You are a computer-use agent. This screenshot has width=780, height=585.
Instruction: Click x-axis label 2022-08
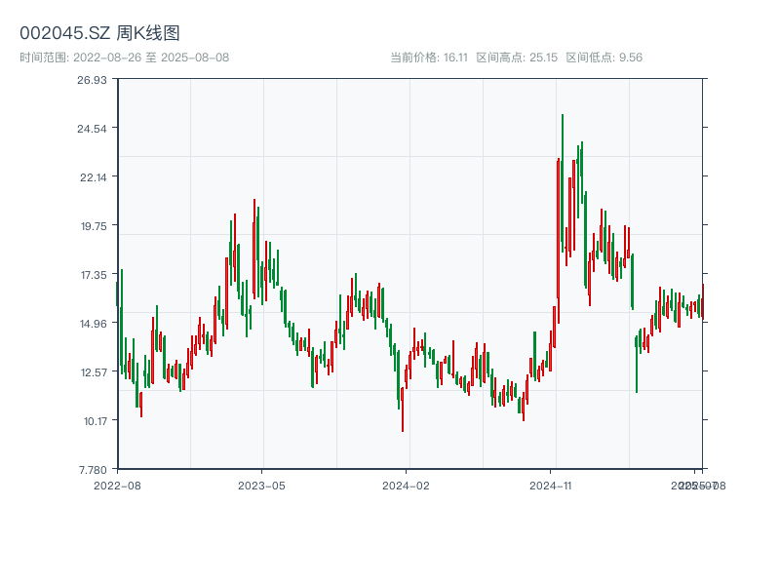(117, 486)
